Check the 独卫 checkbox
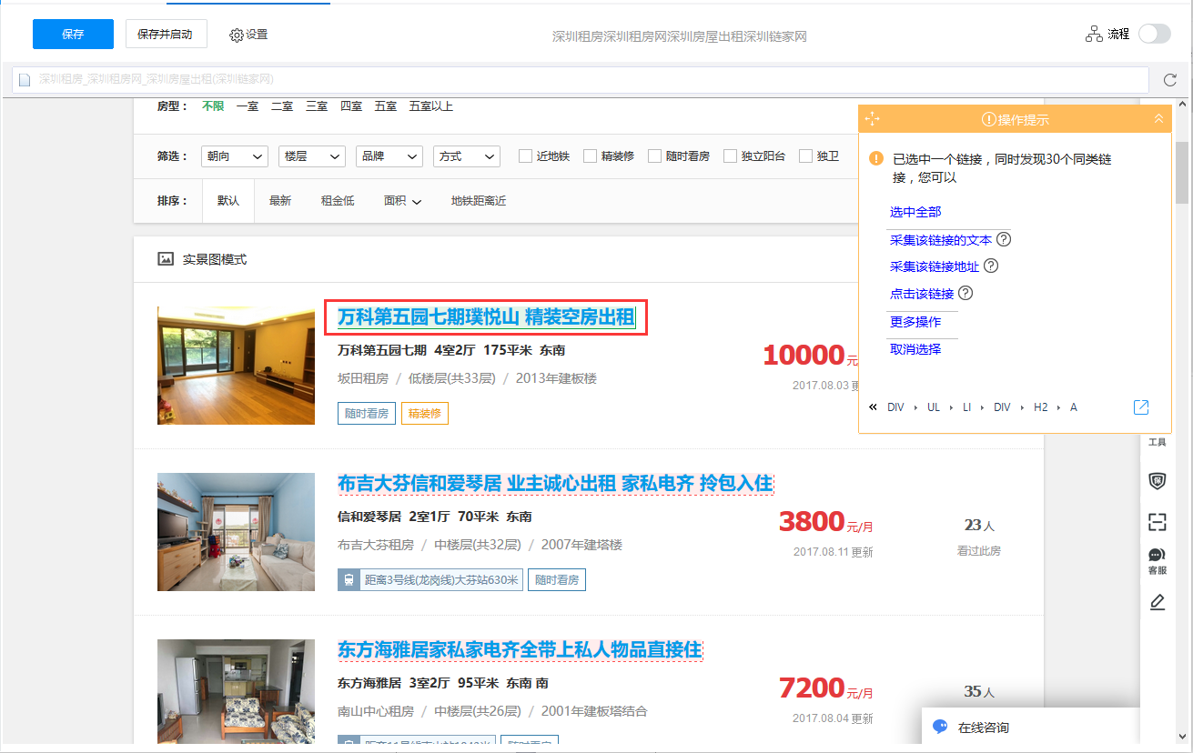The width and height of the screenshot is (1193, 753). (x=805, y=156)
